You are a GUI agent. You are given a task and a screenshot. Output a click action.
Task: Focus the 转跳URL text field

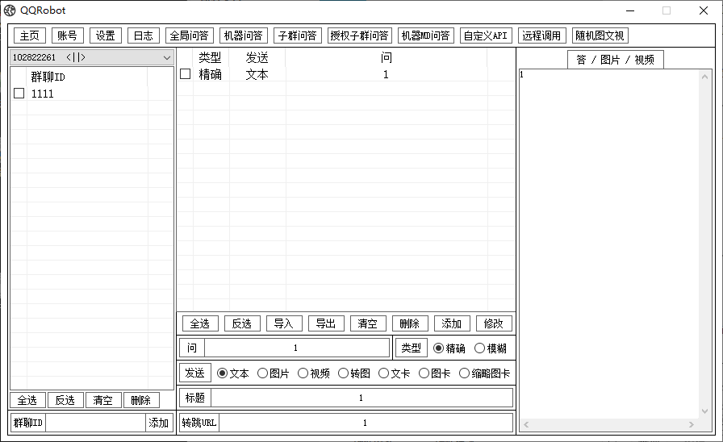tap(365, 423)
